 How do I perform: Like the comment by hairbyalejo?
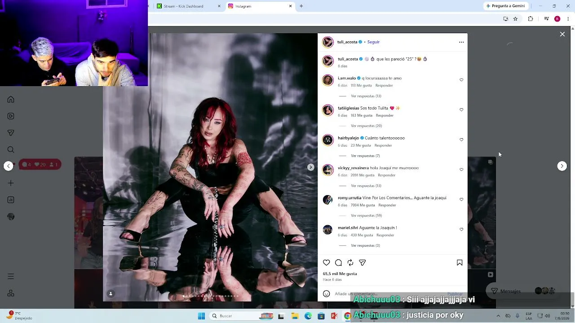click(x=461, y=140)
